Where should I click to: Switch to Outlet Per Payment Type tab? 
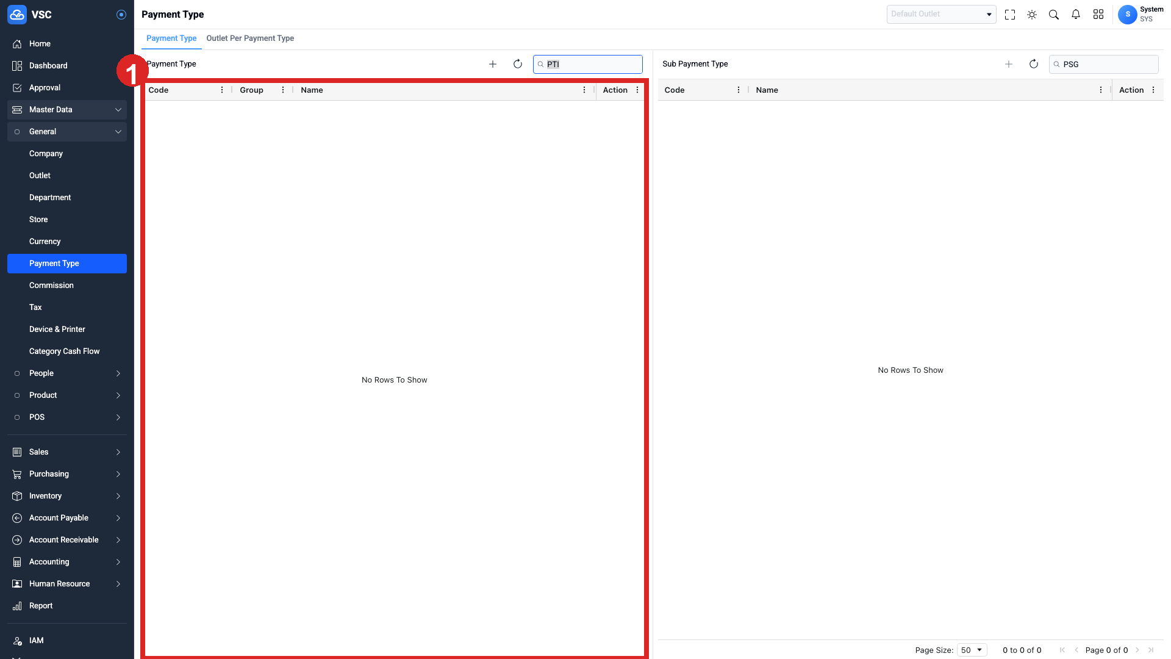point(250,38)
